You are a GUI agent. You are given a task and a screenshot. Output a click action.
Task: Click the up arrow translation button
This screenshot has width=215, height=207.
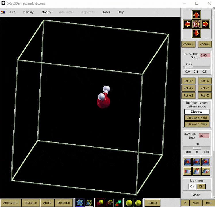click(x=196, y=15)
